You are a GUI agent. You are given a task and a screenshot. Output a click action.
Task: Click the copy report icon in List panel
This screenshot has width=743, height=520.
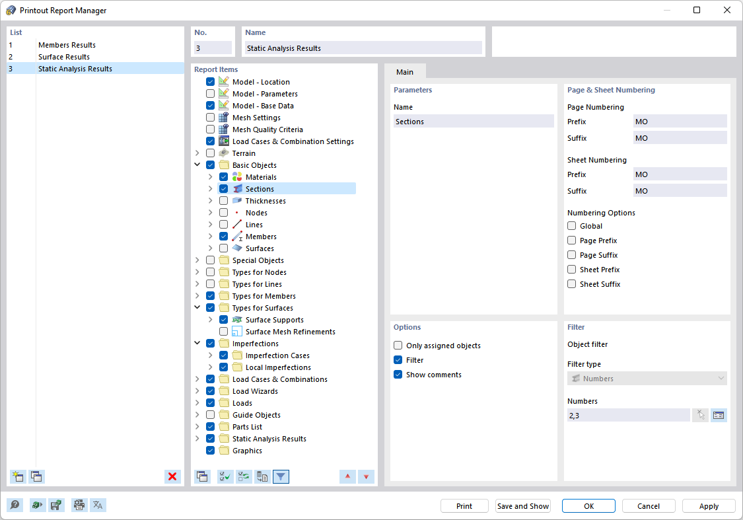[36, 476]
